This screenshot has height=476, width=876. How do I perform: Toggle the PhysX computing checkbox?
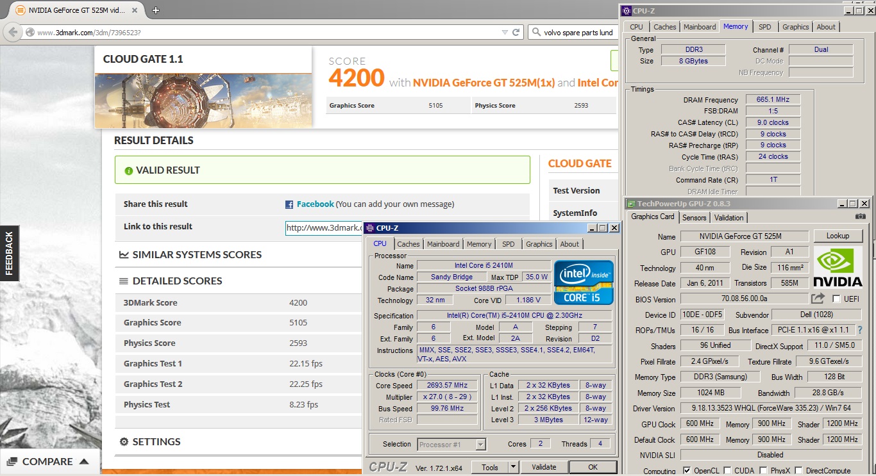764,471
